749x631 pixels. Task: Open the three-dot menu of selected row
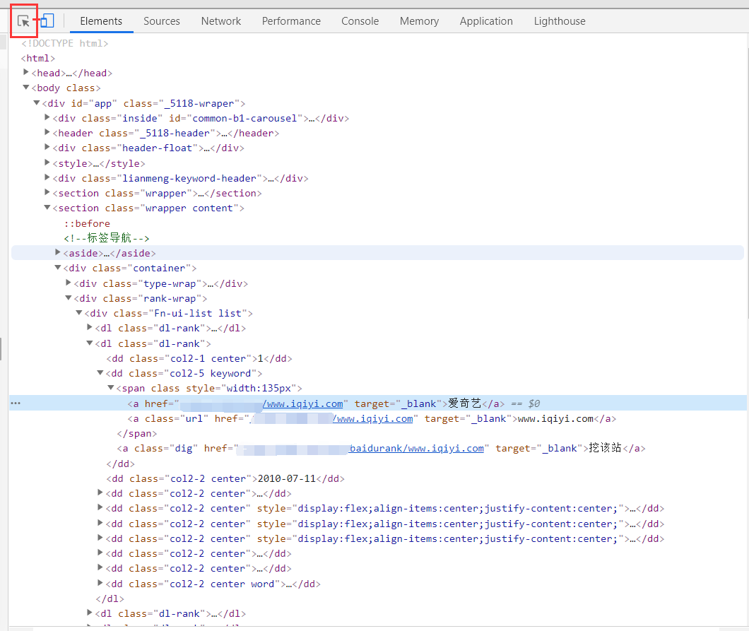(x=16, y=403)
